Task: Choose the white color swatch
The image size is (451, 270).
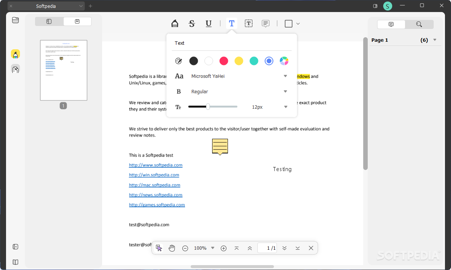Action: pyautogui.click(x=208, y=61)
